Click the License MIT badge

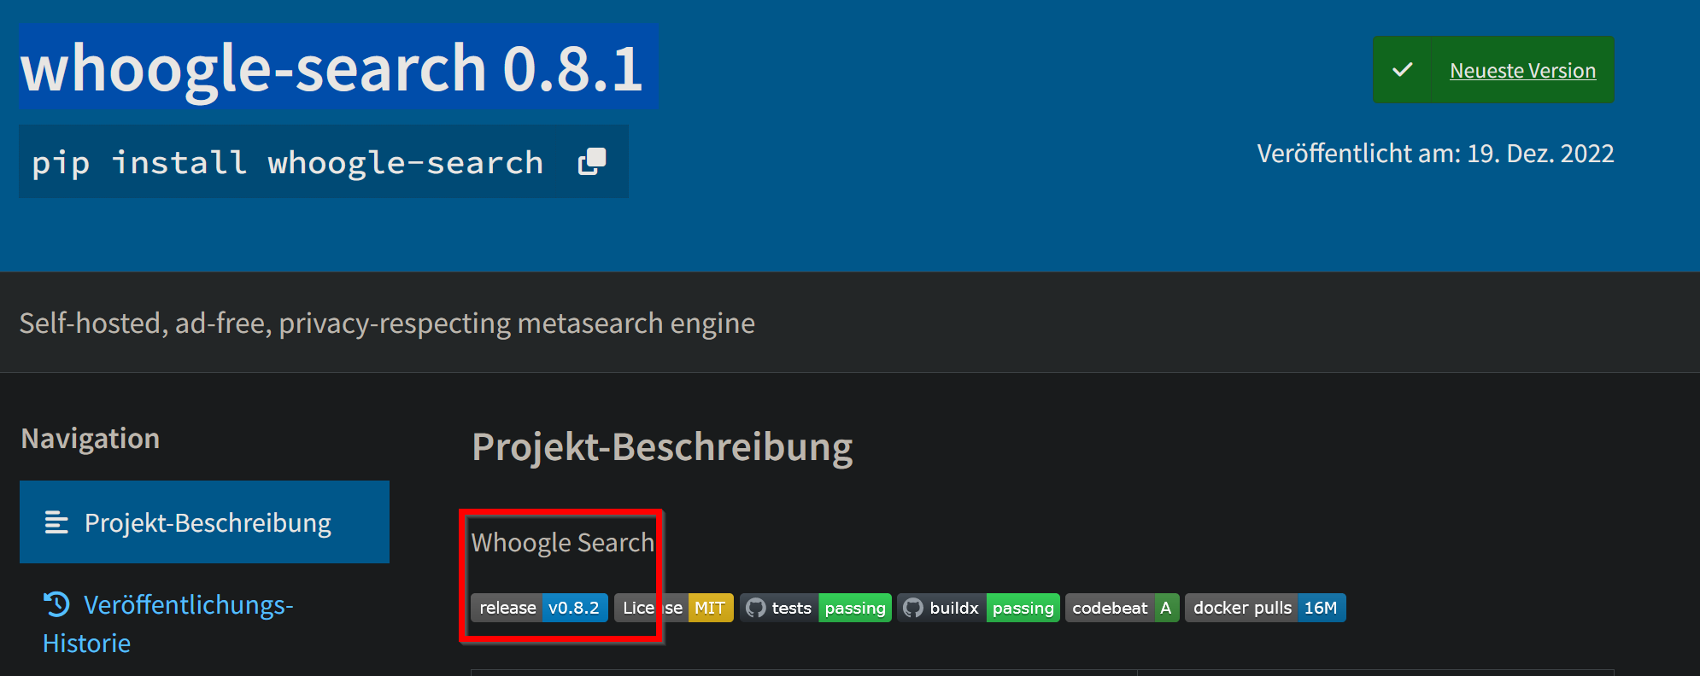coord(673,608)
